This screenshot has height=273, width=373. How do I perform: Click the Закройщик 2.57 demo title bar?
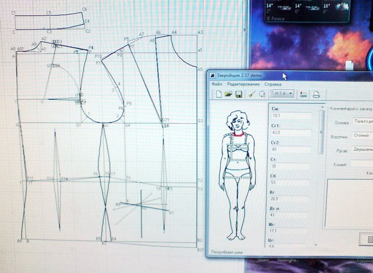click(x=290, y=76)
